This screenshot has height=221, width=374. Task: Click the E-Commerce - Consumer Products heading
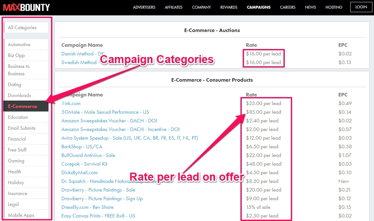pyautogui.click(x=212, y=80)
